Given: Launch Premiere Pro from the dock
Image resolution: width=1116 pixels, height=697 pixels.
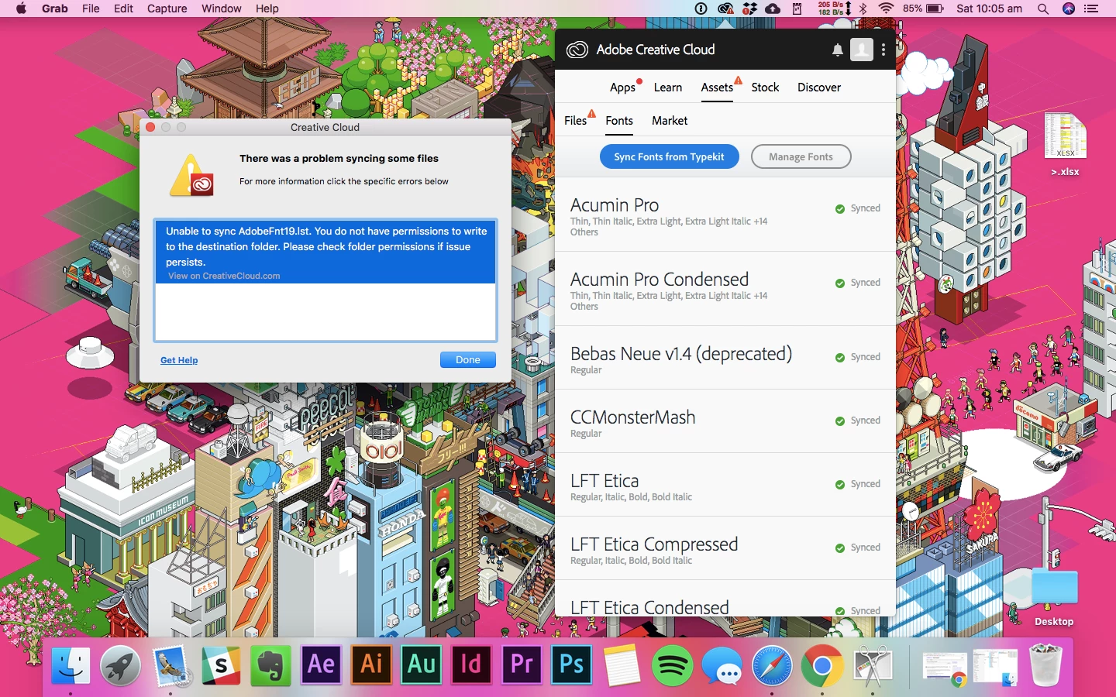Looking at the screenshot, I should [522, 664].
